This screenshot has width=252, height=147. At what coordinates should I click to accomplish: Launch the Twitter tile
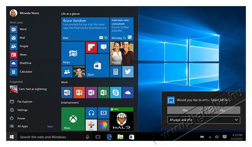(128, 71)
